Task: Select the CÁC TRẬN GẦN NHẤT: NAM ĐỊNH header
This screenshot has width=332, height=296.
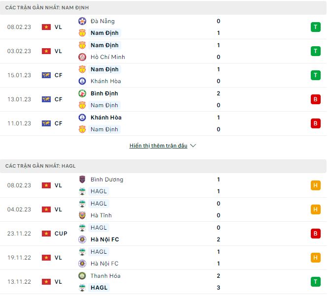Action: pos(47,8)
